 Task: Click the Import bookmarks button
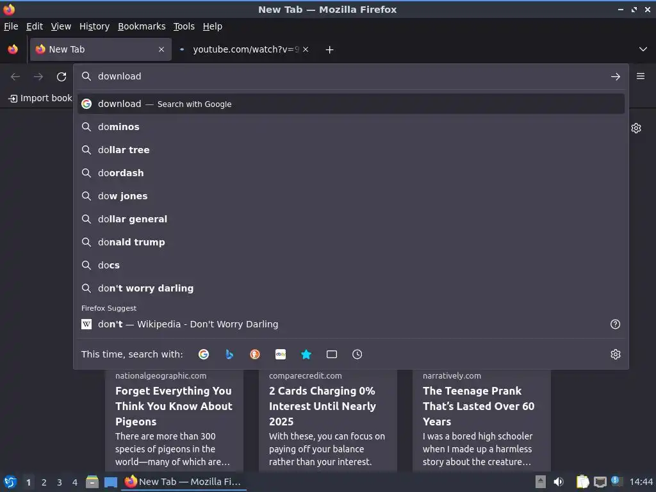pos(40,98)
